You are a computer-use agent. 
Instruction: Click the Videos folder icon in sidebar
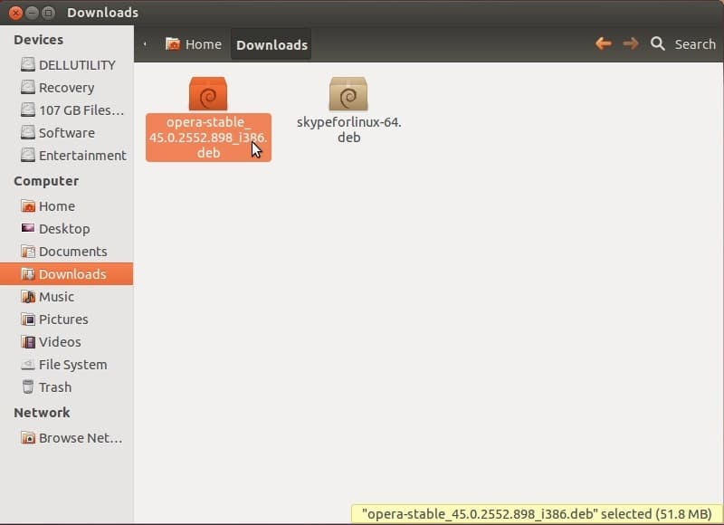(x=28, y=341)
